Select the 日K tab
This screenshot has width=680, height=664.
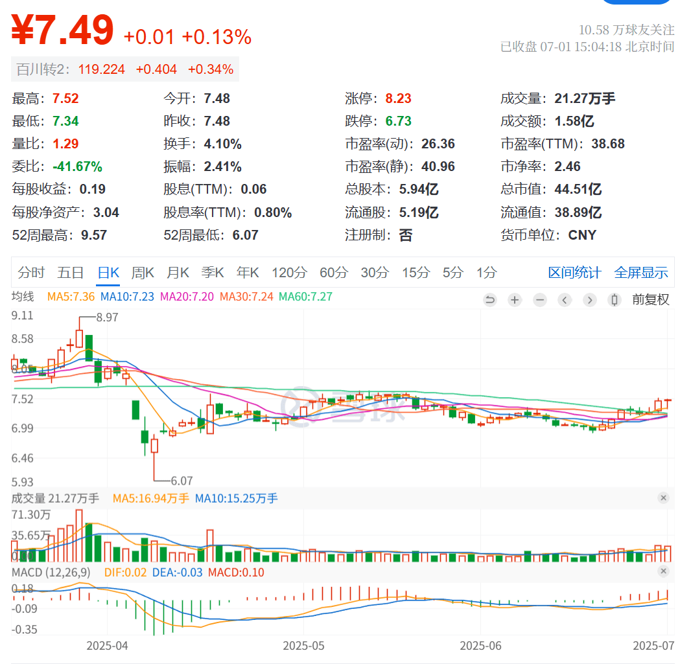pyautogui.click(x=108, y=273)
